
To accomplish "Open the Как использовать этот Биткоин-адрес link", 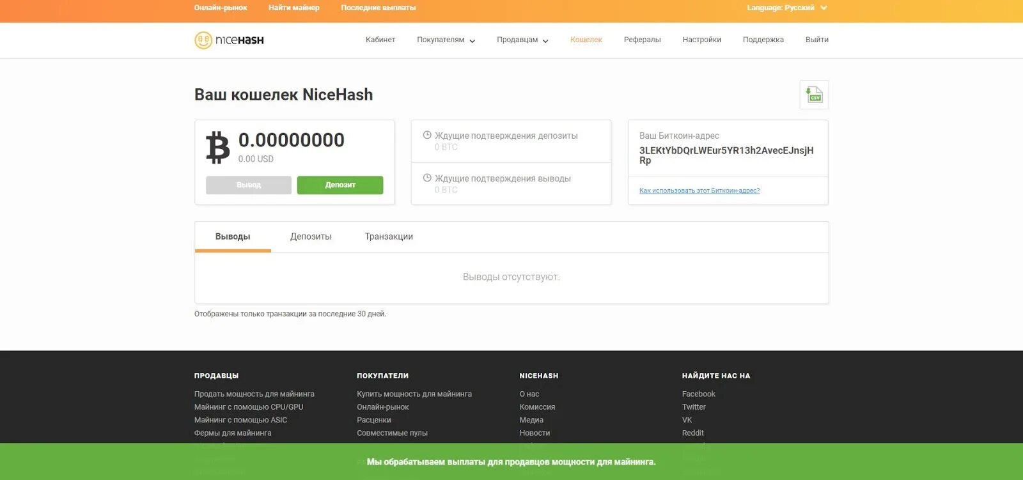I will coord(699,190).
